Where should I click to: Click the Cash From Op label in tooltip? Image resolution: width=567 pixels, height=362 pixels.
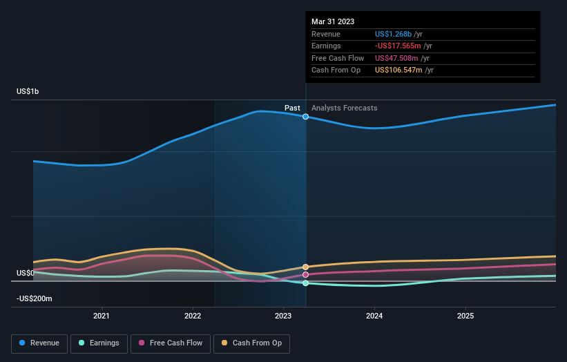[336, 70]
